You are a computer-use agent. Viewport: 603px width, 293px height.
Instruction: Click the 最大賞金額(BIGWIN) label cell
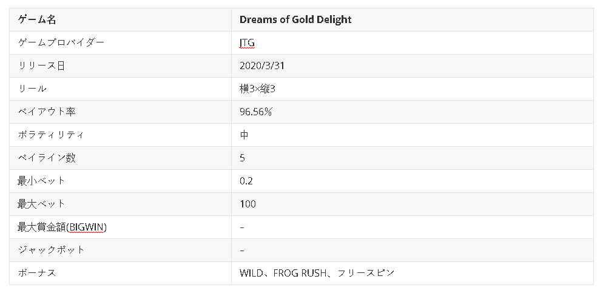[62, 227]
